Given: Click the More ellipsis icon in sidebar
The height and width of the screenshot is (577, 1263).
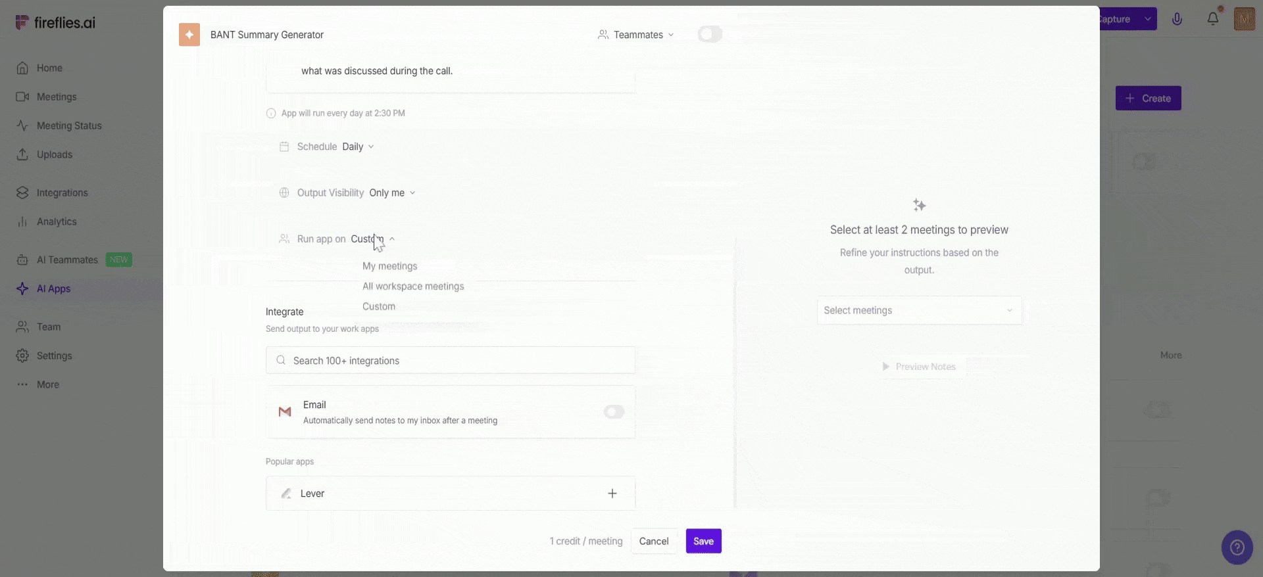Looking at the screenshot, I should tap(22, 384).
